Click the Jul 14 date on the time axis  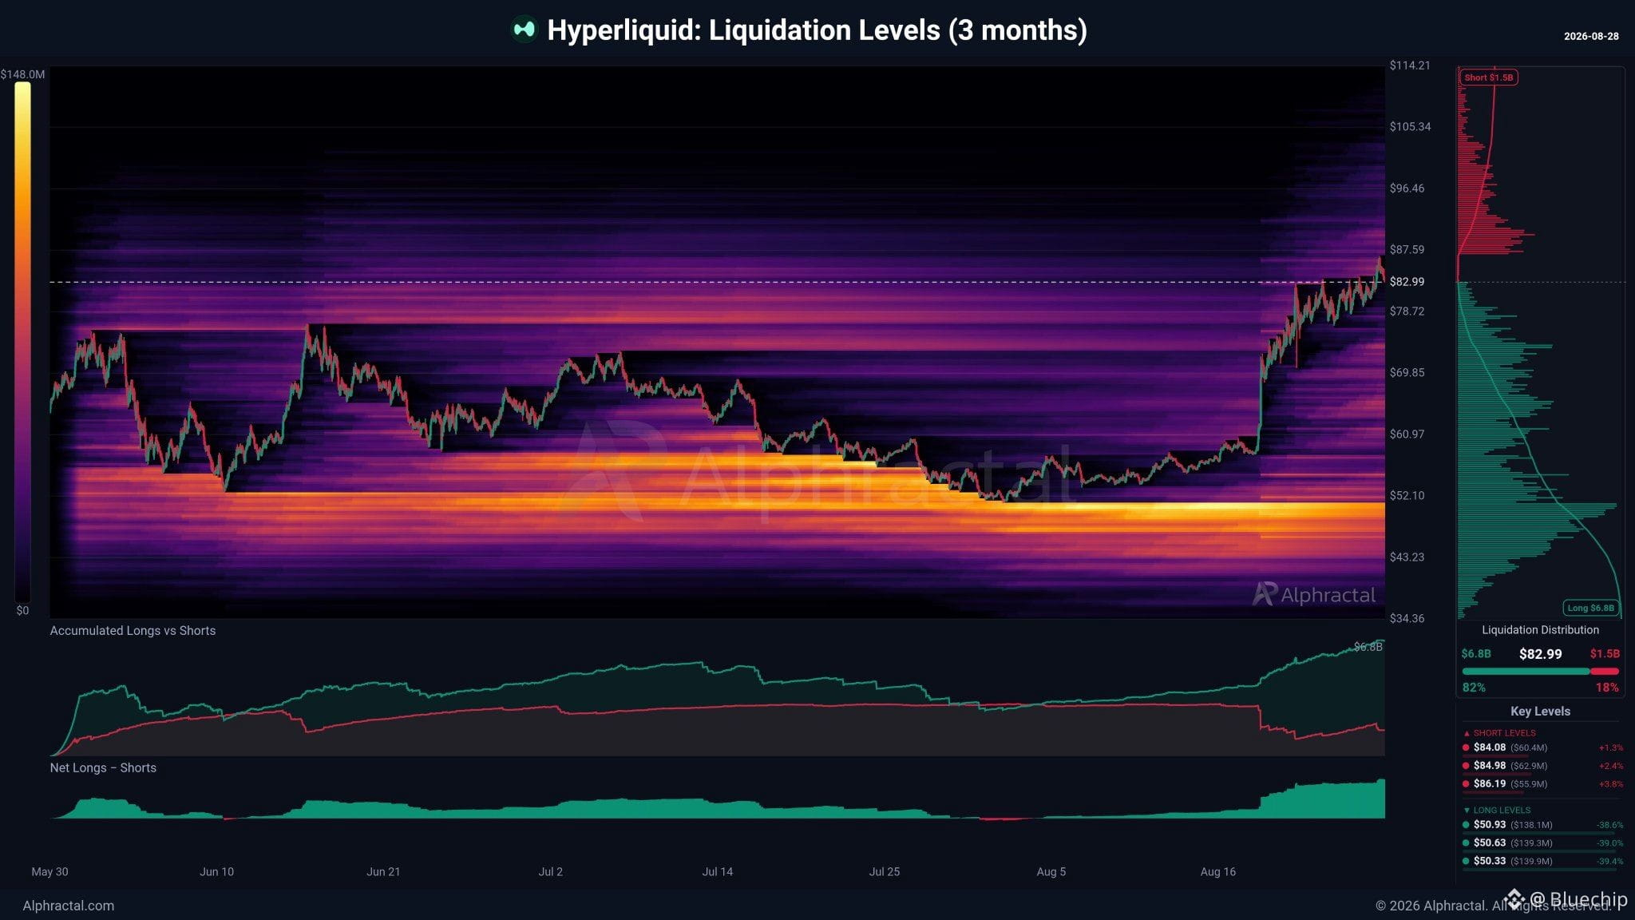[717, 872]
